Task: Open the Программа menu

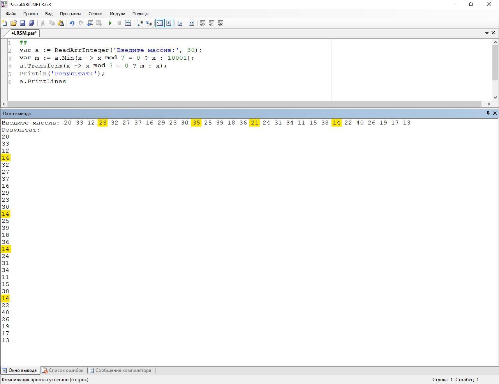Action: tap(71, 14)
